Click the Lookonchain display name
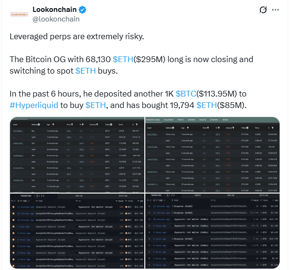The image size is (292, 270). point(54,10)
